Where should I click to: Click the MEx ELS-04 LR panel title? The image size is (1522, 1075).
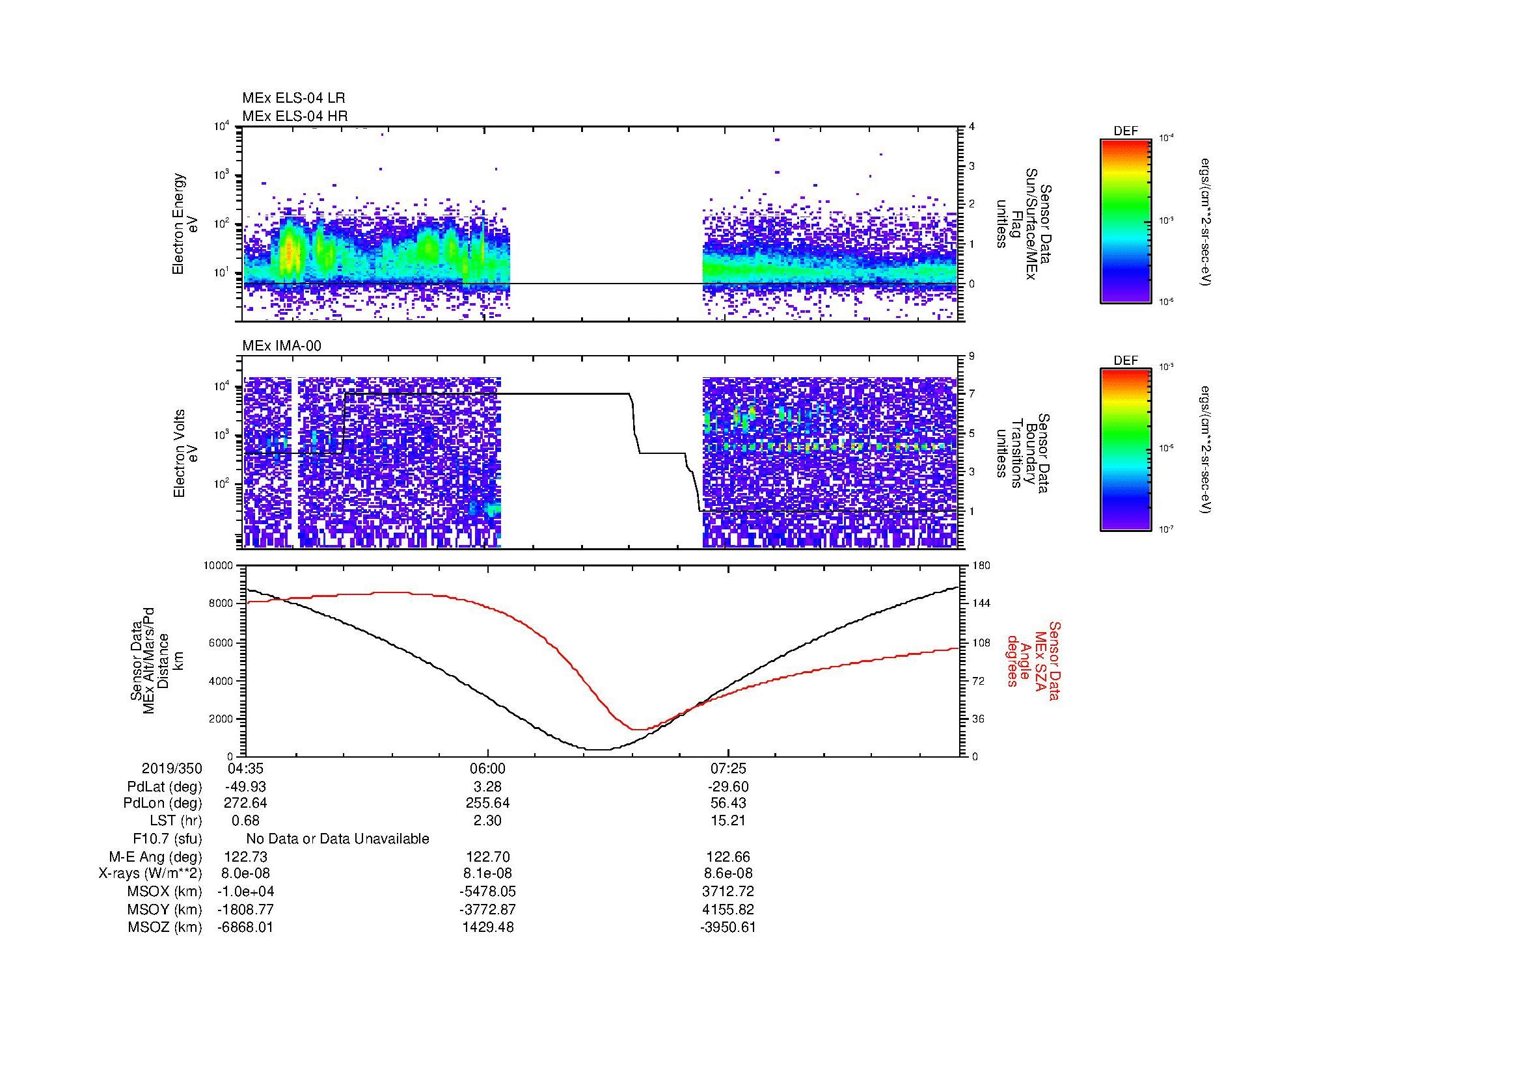click(x=293, y=98)
